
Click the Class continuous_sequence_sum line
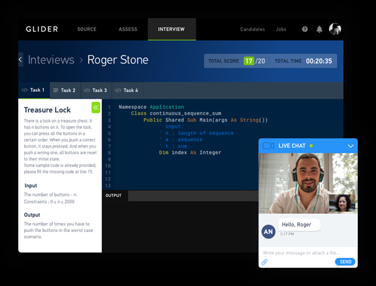(176, 114)
